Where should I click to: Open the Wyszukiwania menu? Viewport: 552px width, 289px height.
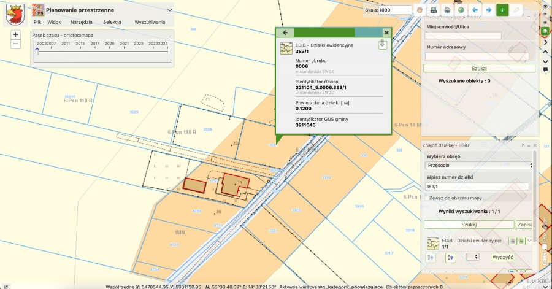tap(150, 22)
